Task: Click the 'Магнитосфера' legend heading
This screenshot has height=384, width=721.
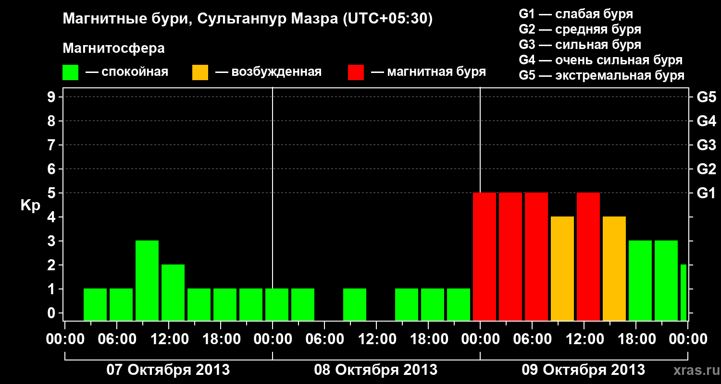Action: [114, 48]
